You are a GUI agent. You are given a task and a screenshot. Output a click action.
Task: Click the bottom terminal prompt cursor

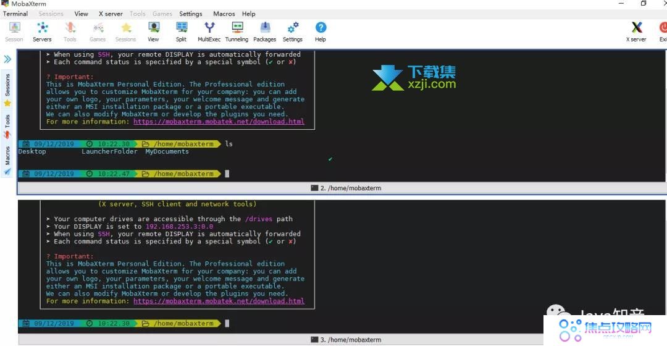pyautogui.click(x=227, y=323)
